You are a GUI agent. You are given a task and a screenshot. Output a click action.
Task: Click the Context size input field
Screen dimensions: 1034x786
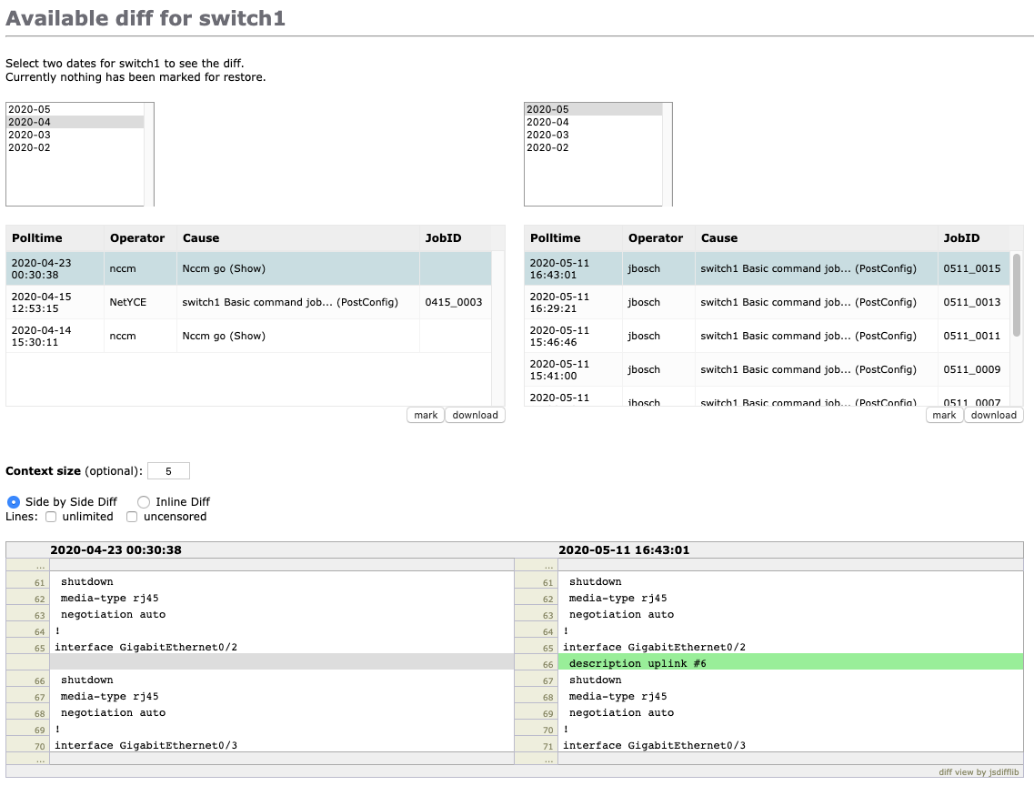coord(168,470)
